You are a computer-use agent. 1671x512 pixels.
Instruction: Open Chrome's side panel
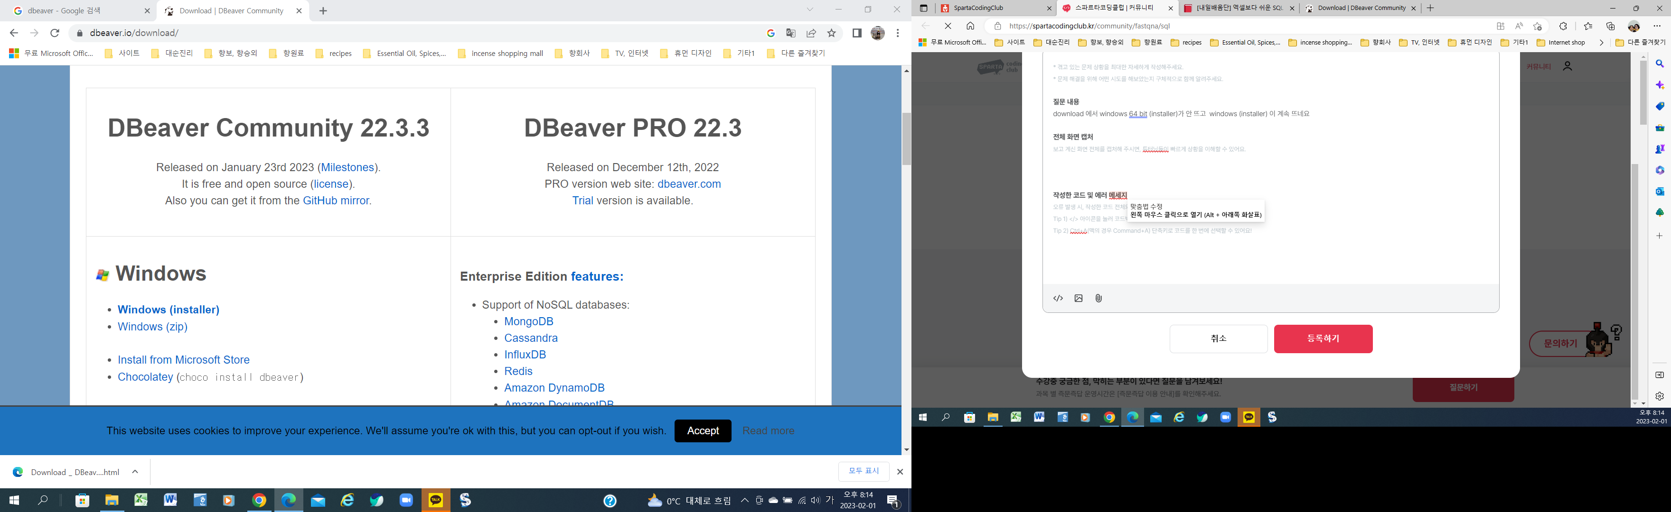[x=857, y=33]
